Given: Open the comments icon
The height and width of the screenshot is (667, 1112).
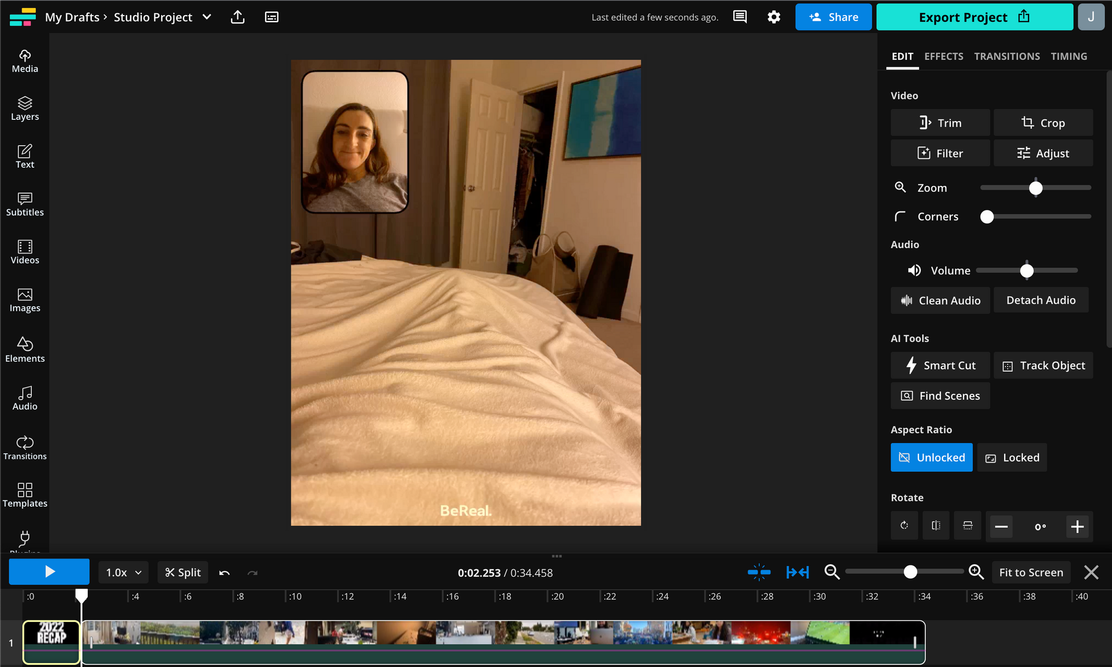Looking at the screenshot, I should pos(739,17).
